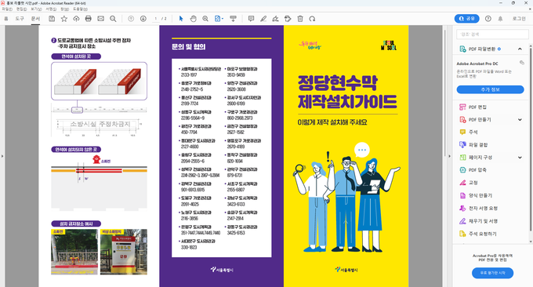Click the 무료 평가판 시작 button
The height and width of the screenshot is (287, 533).
coord(492,273)
